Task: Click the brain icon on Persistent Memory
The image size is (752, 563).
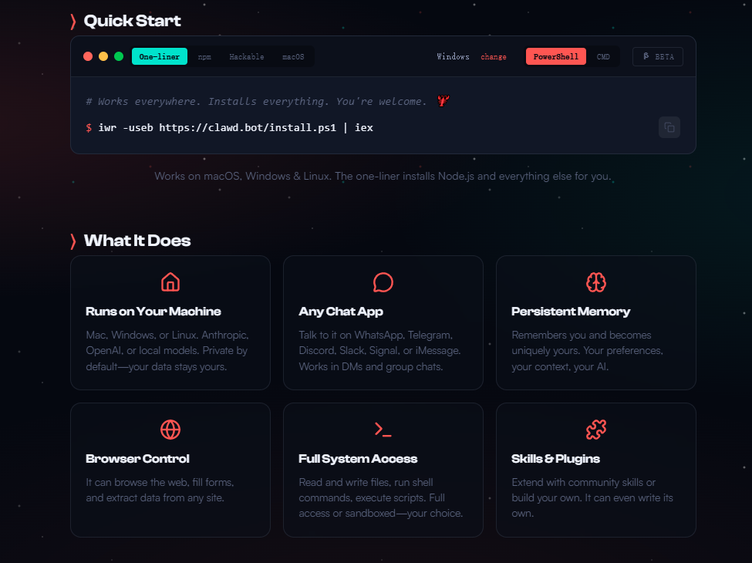Action: pos(595,282)
